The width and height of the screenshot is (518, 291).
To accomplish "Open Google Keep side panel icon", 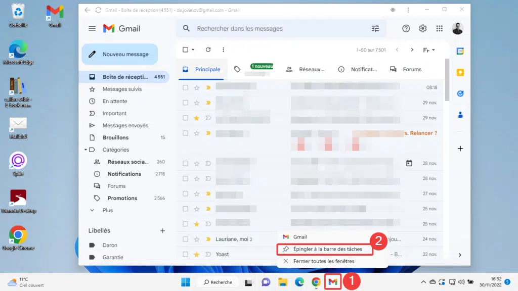I will 460,72.
